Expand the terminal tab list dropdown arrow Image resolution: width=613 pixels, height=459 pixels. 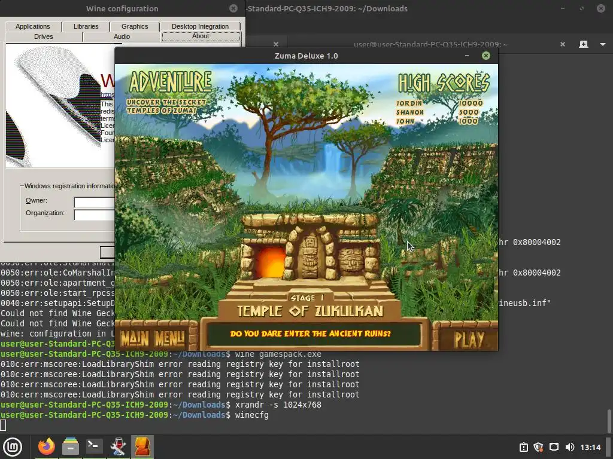[x=602, y=44]
